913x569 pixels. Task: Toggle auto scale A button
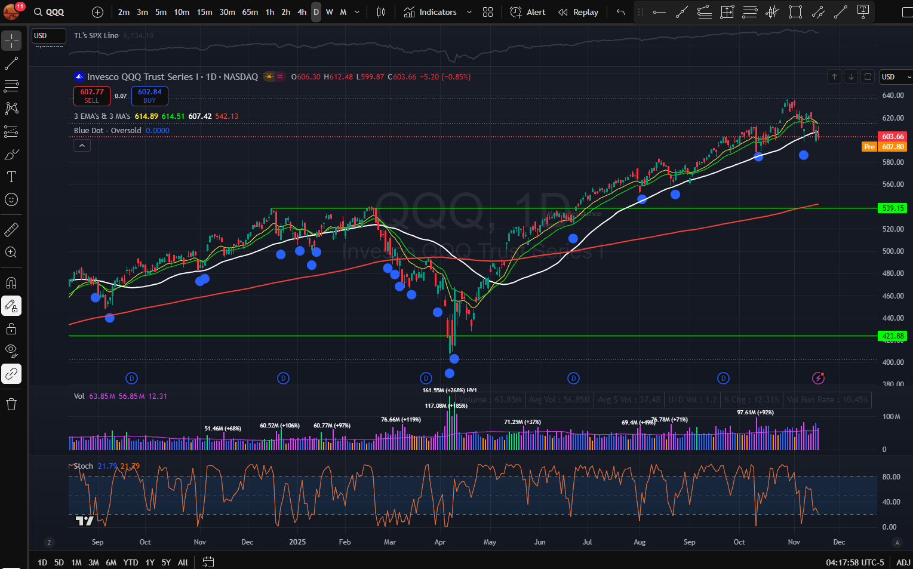pyautogui.click(x=896, y=542)
